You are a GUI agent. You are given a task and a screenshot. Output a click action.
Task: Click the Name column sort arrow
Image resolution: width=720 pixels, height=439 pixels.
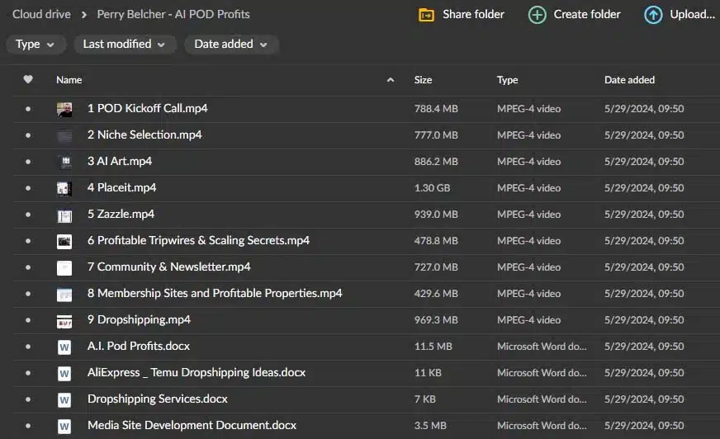coord(391,80)
